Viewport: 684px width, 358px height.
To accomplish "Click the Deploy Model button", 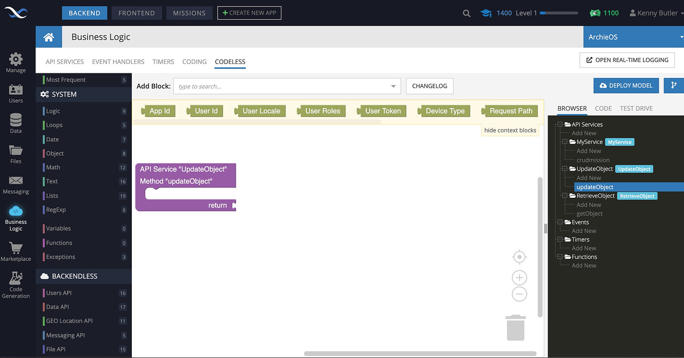I will tap(626, 85).
